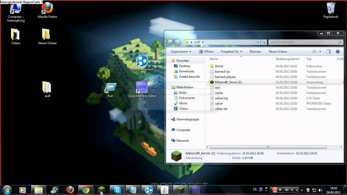Click the Brennen toolbar button
Image resolution: width=347 pixels, height=195 pixels.
point(255,51)
